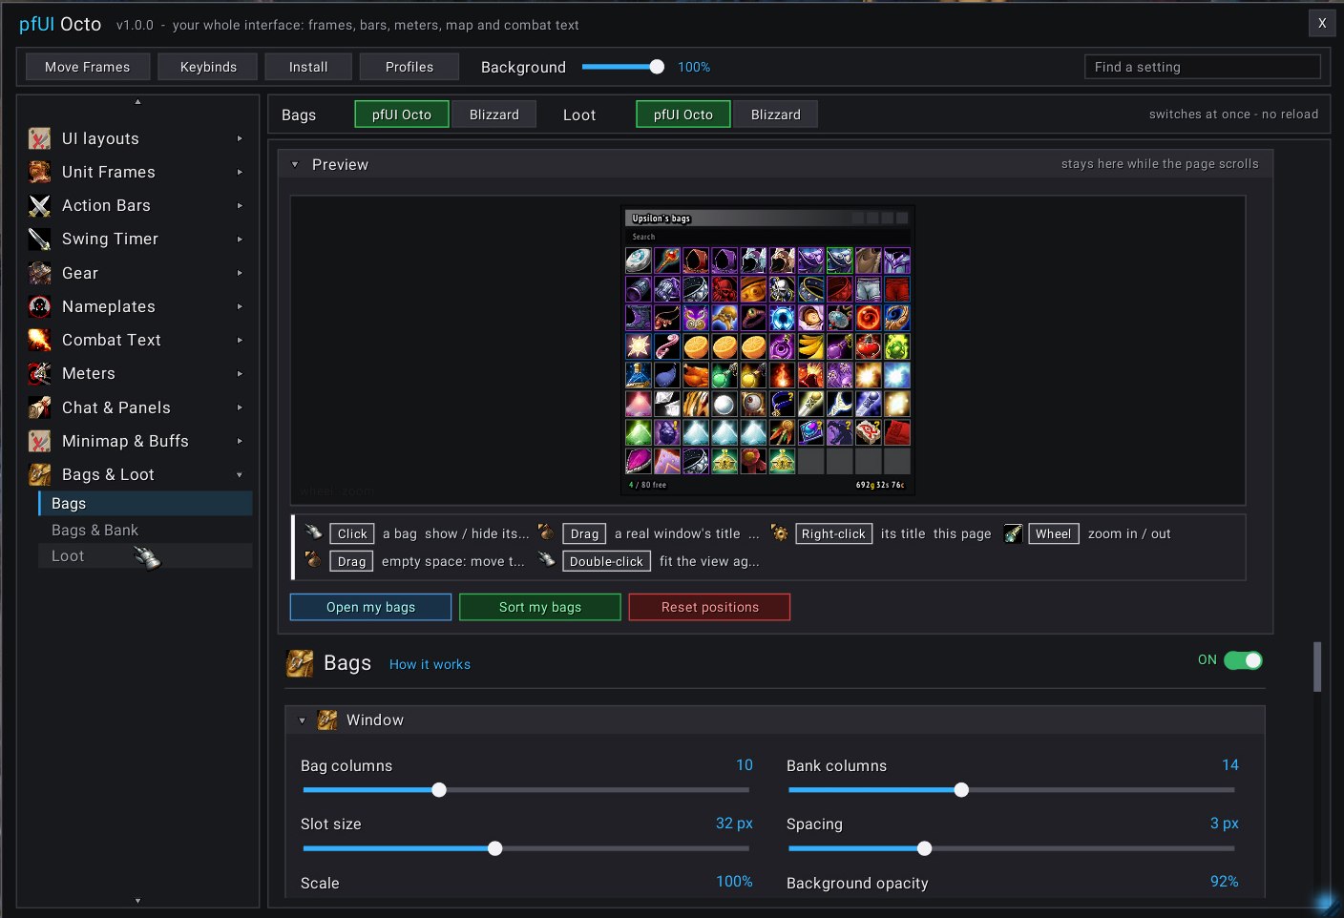Open the Profiles tab
Screen dimensions: 1344x918
pyautogui.click(x=409, y=67)
